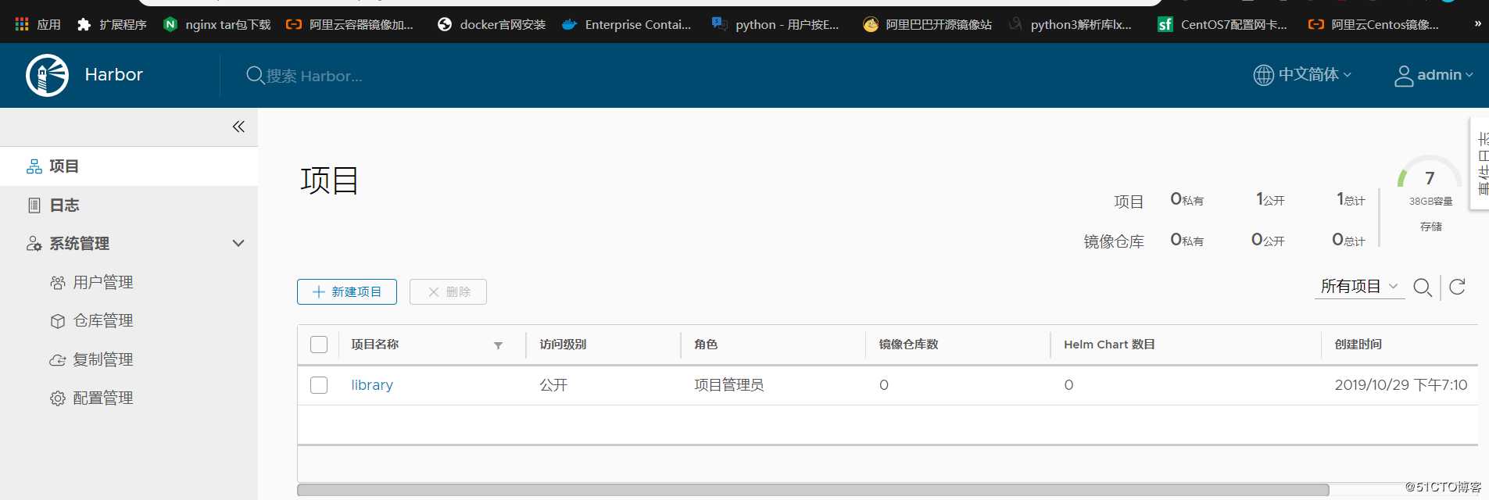
Task: Click the 搜索 Harbor search field
Action: click(x=314, y=76)
